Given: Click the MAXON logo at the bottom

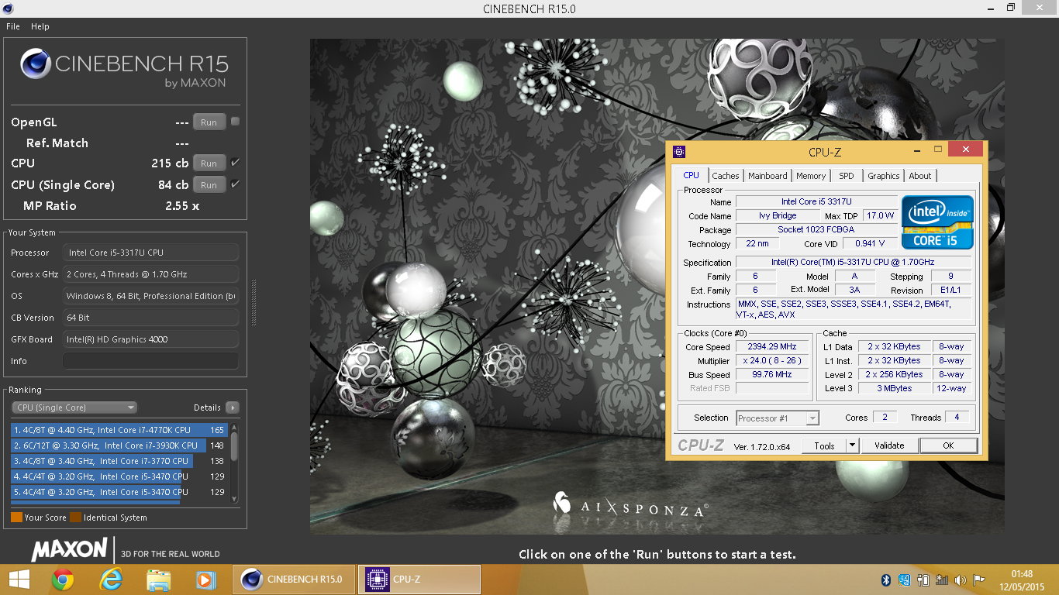Looking at the screenshot, I should [x=69, y=550].
